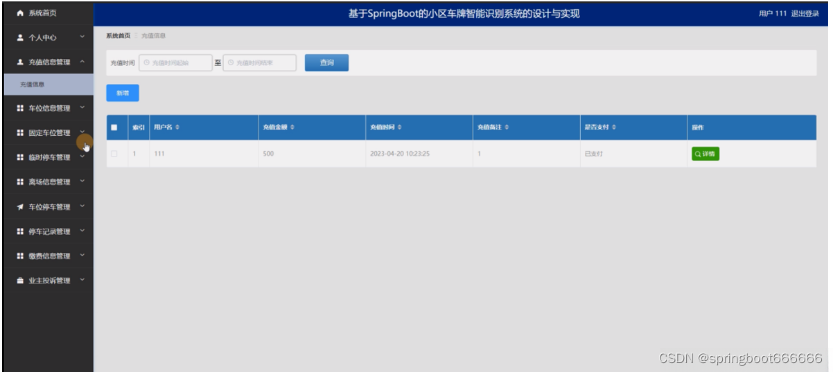The image size is (833, 372).
Task: Click the grid icon beside 缴费信息管理
Action: [20, 256]
